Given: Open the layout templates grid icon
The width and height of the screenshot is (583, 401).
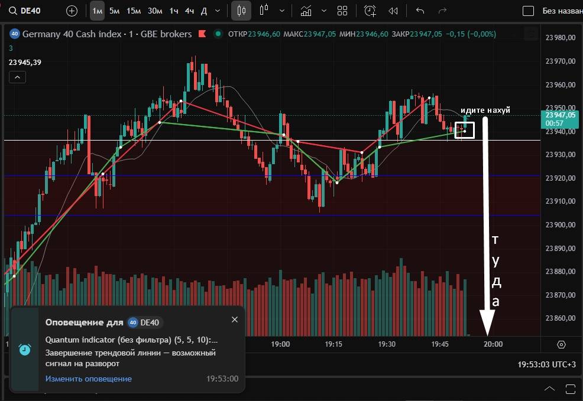Looking at the screenshot, I should [x=342, y=11].
